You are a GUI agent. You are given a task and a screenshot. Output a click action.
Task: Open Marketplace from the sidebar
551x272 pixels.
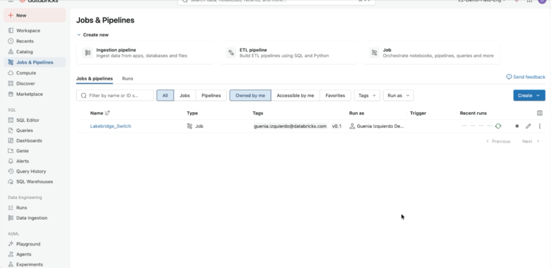(35, 94)
